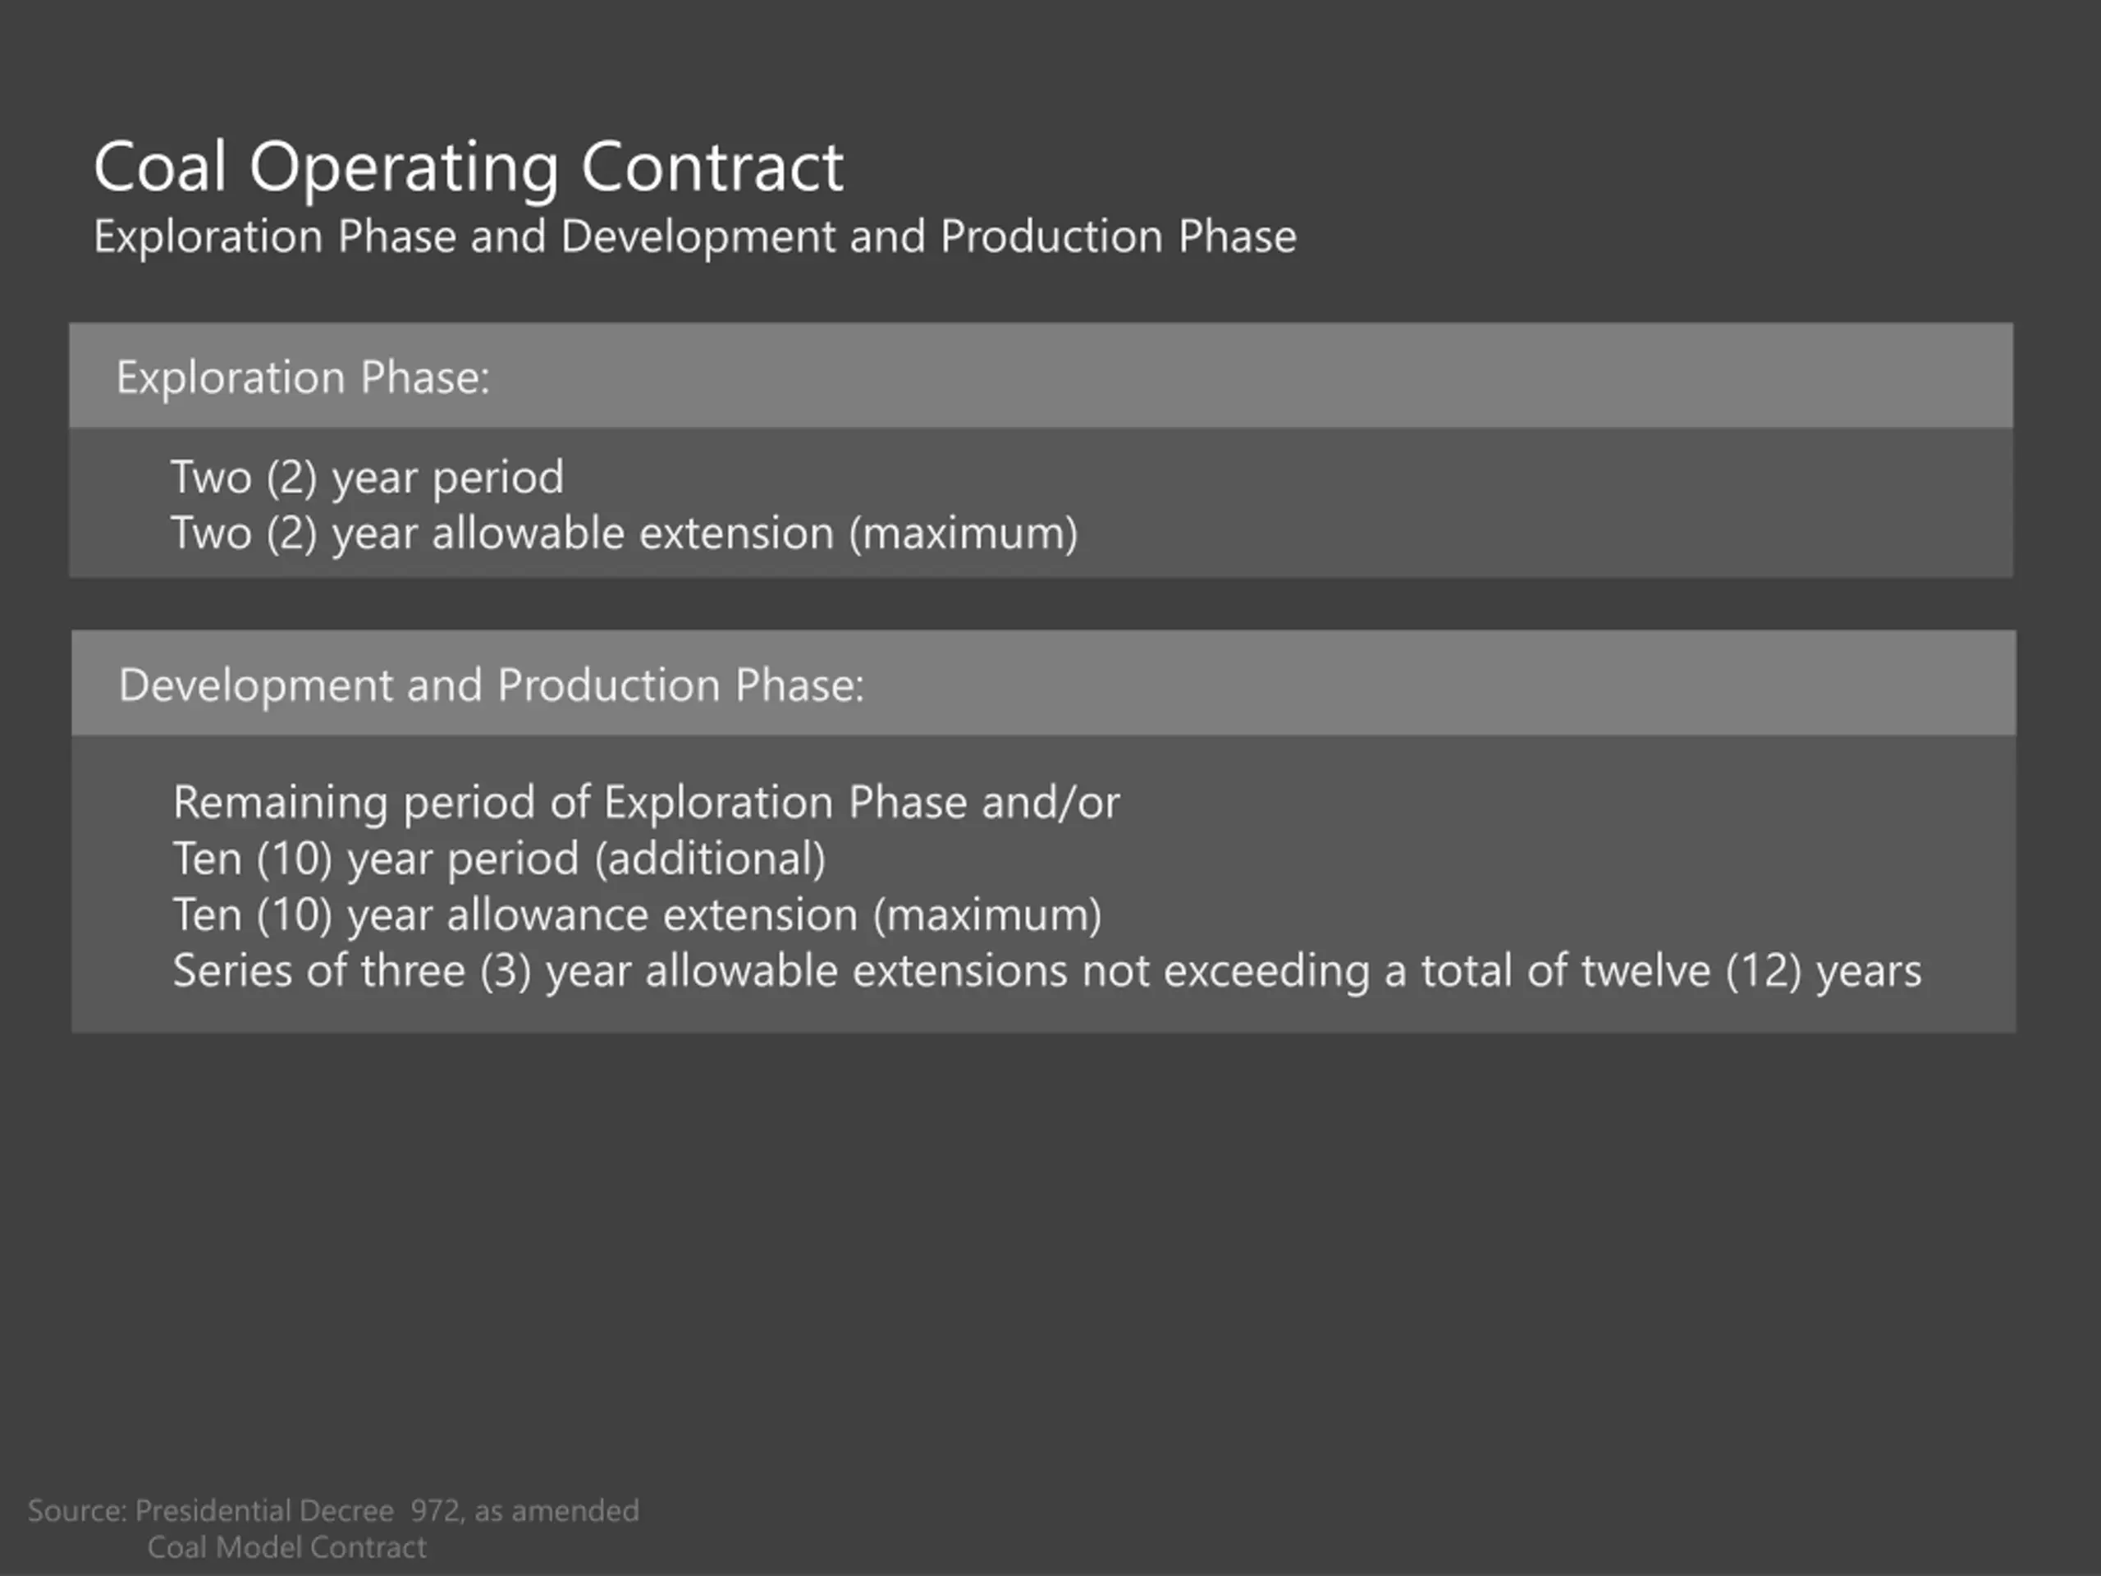2101x1576 pixels.
Task: Select the 'Series of three (3) year' line
Action: click(1046, 972)
